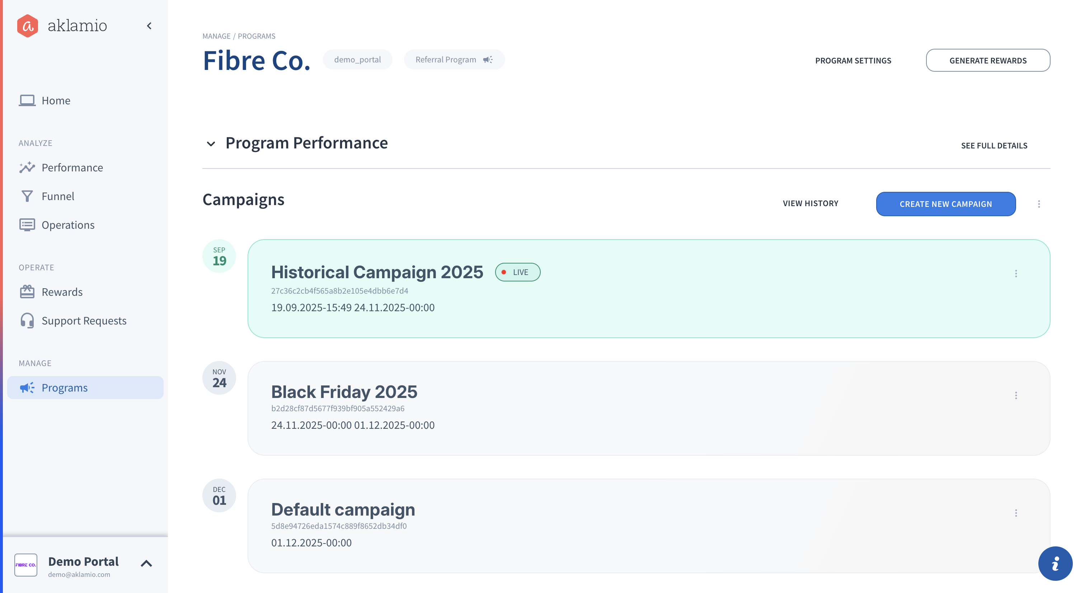Open the Operations list icon
Screen dimensions: 1085x593
tap(27, 225)
